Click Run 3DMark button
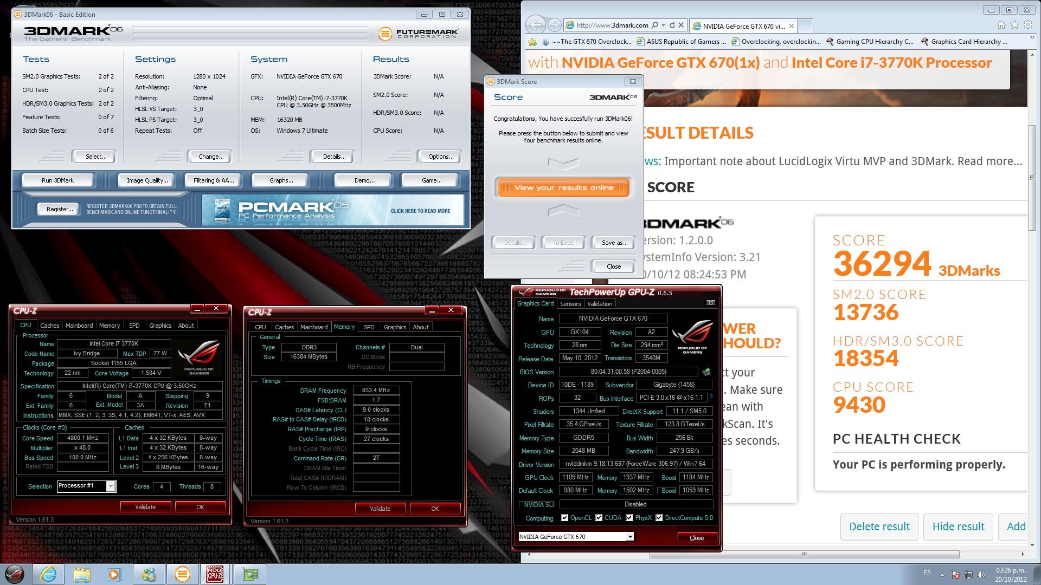Image resolution: width=1041 pixels, height=585 pixels. point(57,180)
